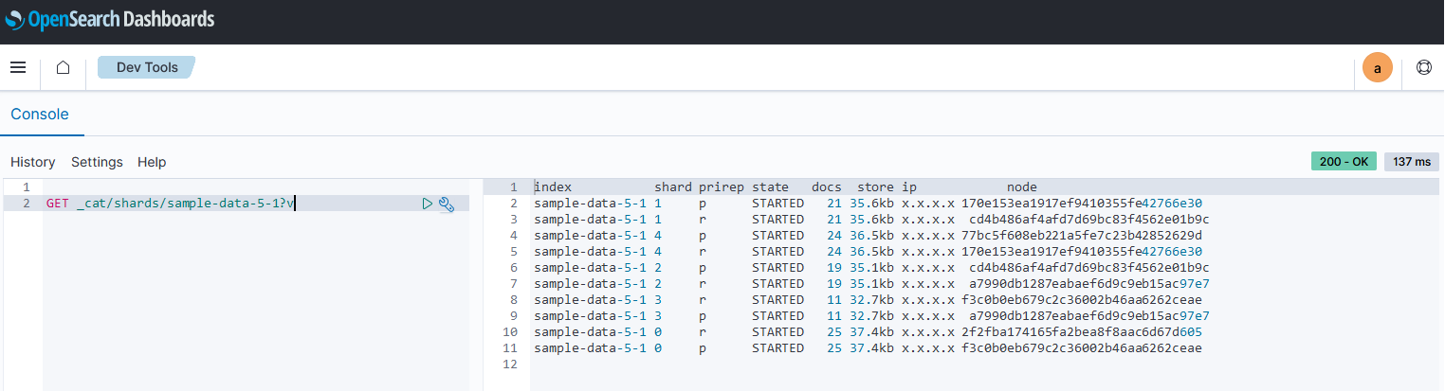Open the user avatar 'a' menu
The width and height of the screenshot is (1445, 391).
point(1378,68)
